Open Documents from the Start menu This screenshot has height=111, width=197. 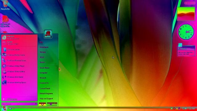(44, 47)
